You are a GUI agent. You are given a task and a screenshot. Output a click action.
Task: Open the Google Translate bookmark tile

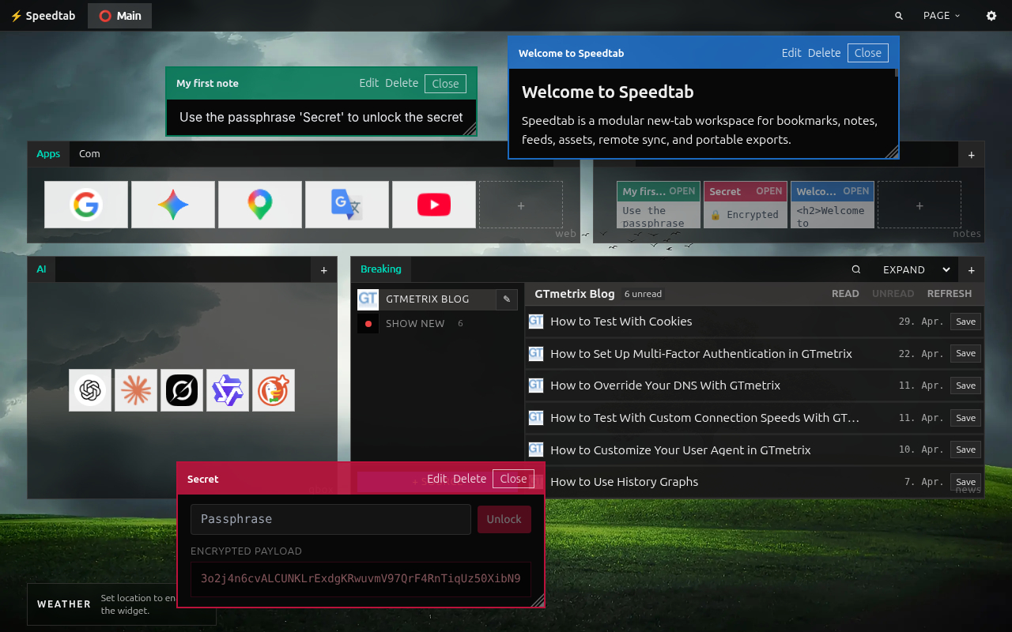click(347, 205)
